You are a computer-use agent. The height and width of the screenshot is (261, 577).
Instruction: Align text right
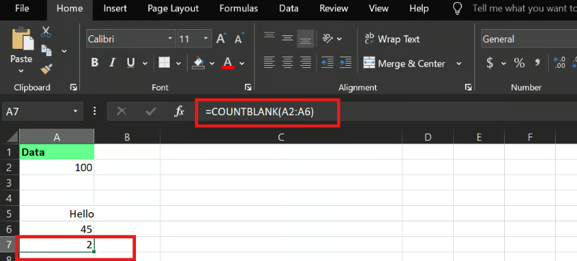(305, 62)
